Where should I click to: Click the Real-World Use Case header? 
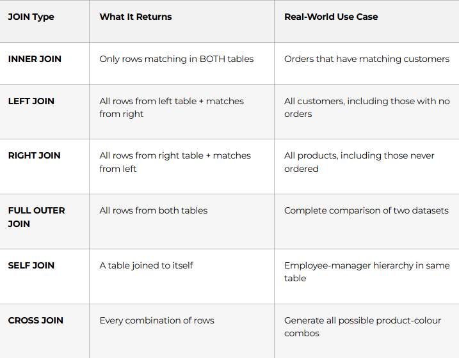tap(331, 17)
